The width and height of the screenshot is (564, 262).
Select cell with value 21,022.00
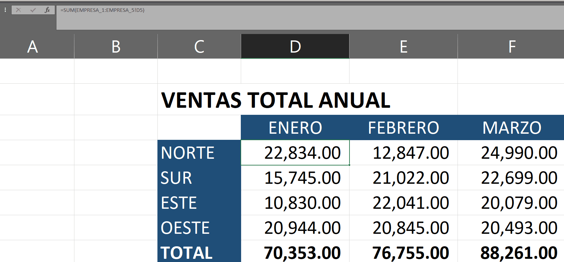(x=403, y=178)
